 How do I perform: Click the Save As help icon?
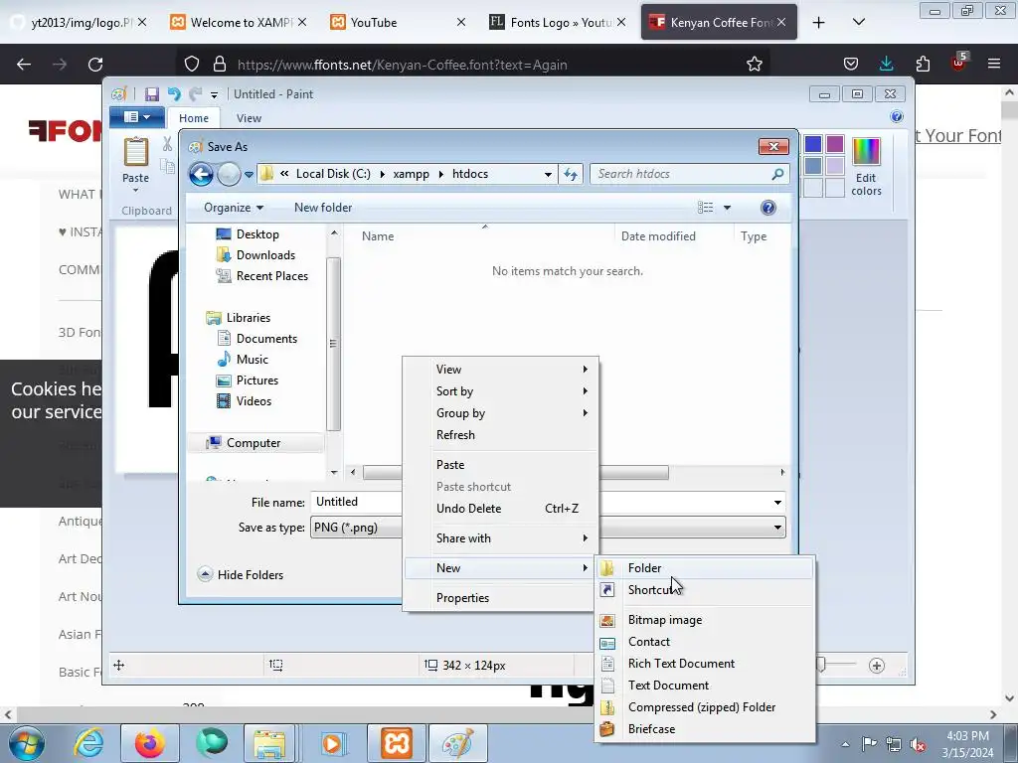pyautogui.click(x=768, y=208)
